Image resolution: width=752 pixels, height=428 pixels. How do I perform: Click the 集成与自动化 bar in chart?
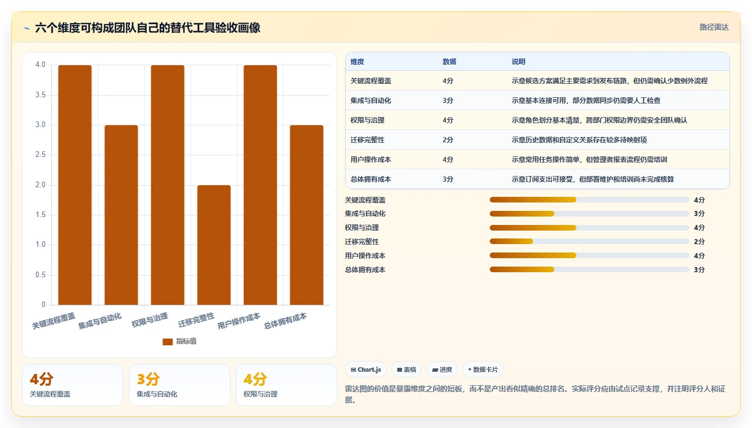click(121, 215)
